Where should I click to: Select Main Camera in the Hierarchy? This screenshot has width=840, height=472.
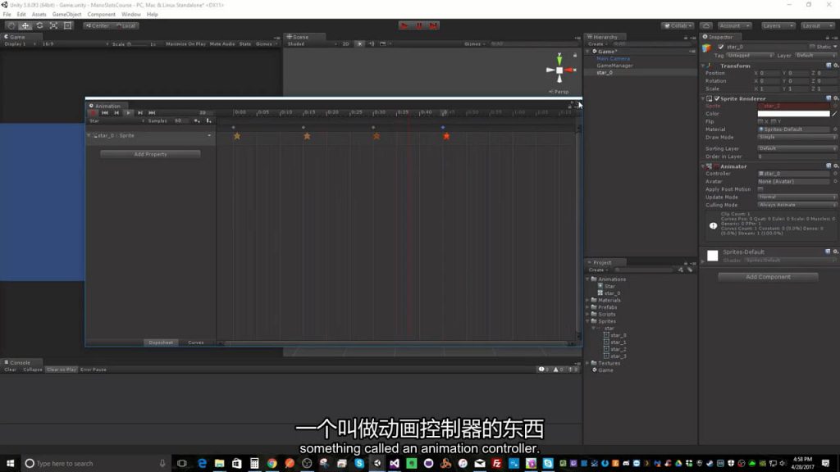(x=613, y=57)
